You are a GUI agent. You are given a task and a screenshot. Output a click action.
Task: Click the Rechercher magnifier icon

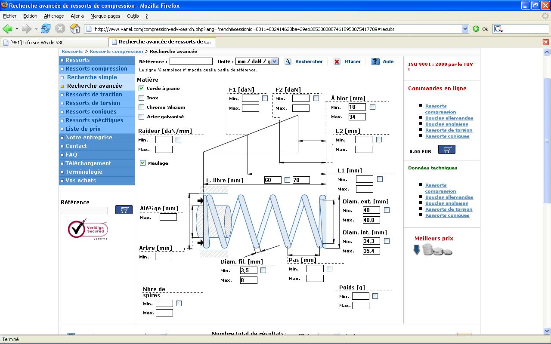[x=288, y=61]
